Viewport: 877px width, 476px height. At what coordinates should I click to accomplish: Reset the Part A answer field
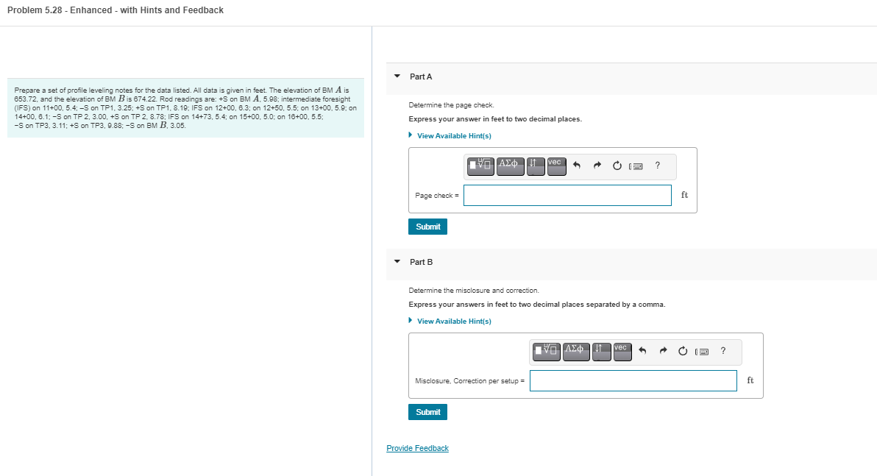pos(617,166)
